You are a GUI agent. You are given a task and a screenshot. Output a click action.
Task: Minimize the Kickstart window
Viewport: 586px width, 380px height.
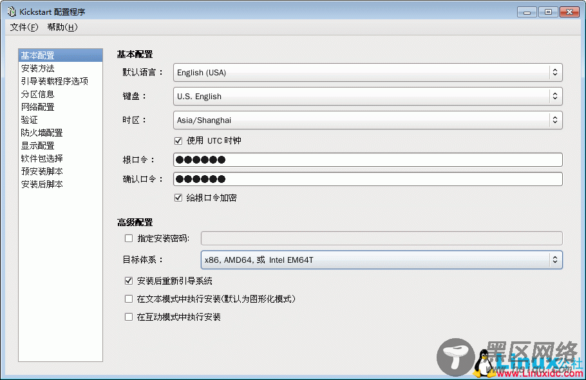tap(527, 12)
